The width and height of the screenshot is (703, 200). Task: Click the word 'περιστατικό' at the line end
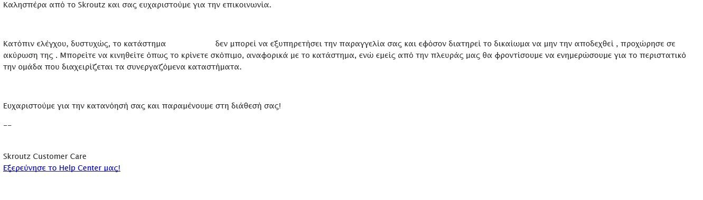[x=663, y=55]
